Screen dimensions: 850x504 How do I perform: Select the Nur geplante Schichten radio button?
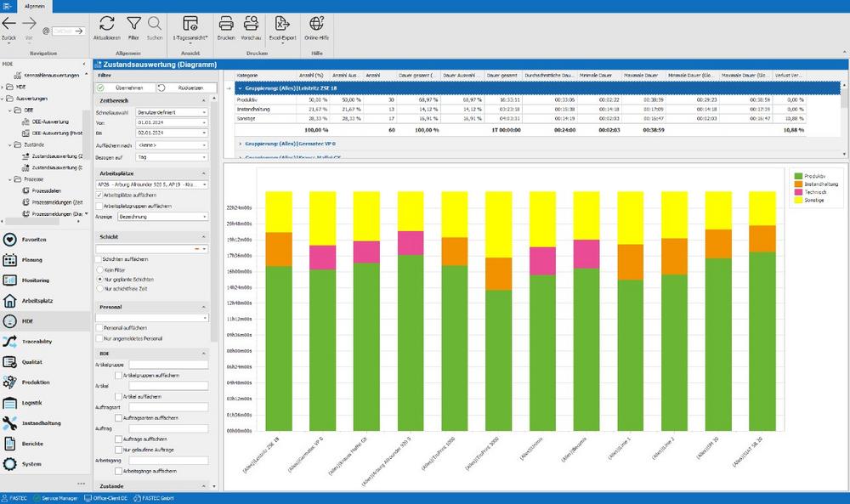pyautogui.click(x=99, y=279)
